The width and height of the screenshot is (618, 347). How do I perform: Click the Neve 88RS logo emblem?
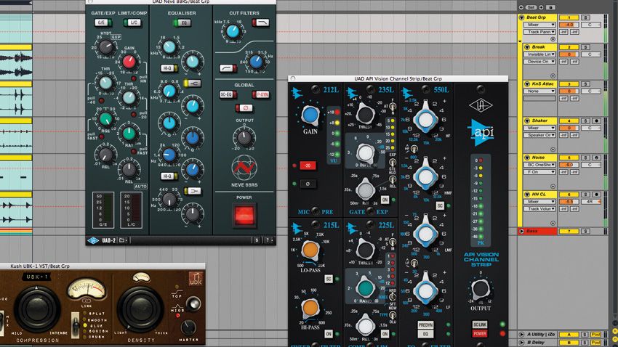[244, 168]
